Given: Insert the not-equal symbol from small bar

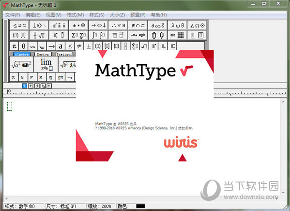Looking at the screenshot, I should 79,46.
